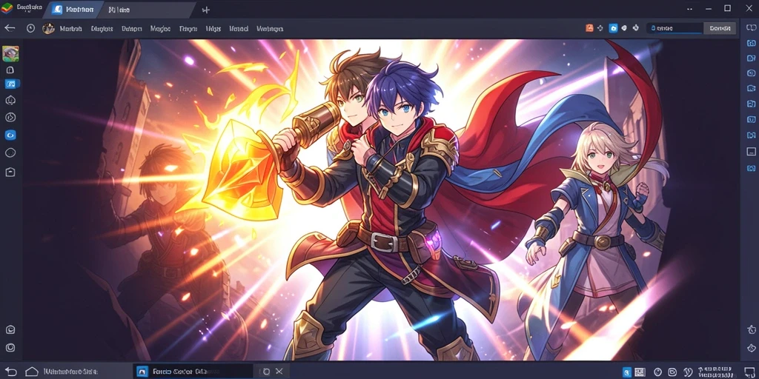759x379 pixels.
Task: Click the anime game artwork in main view
Action: [380, 200]
